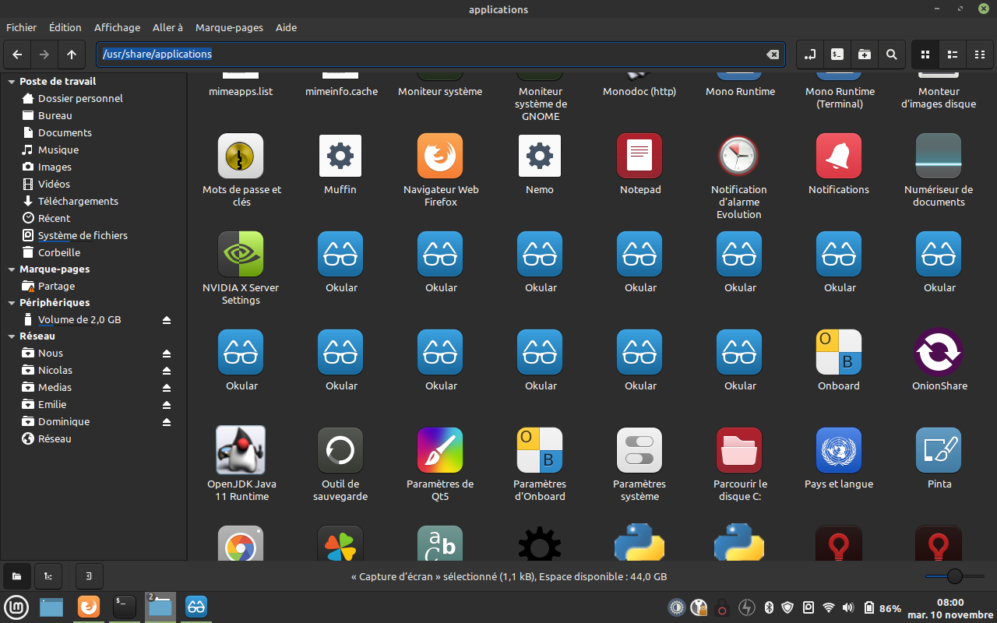Show tree view in the sidebar
The height and width of the screenshot is (623, 997).
[48, 576]
